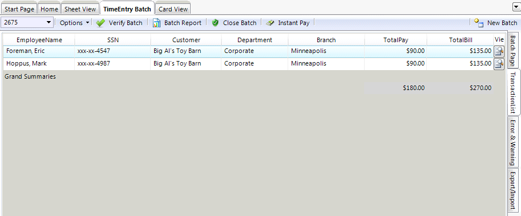521x216 pixels.
Task: Sort by the TotalPay column header
Action: (x=395, y=40)
